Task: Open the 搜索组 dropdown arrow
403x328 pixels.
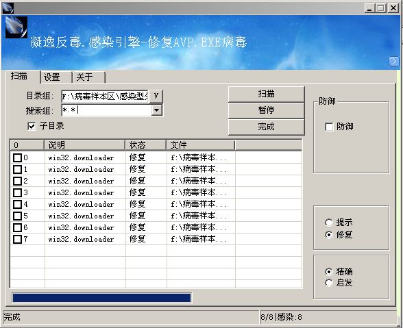Action: click(x=156, y=110)
